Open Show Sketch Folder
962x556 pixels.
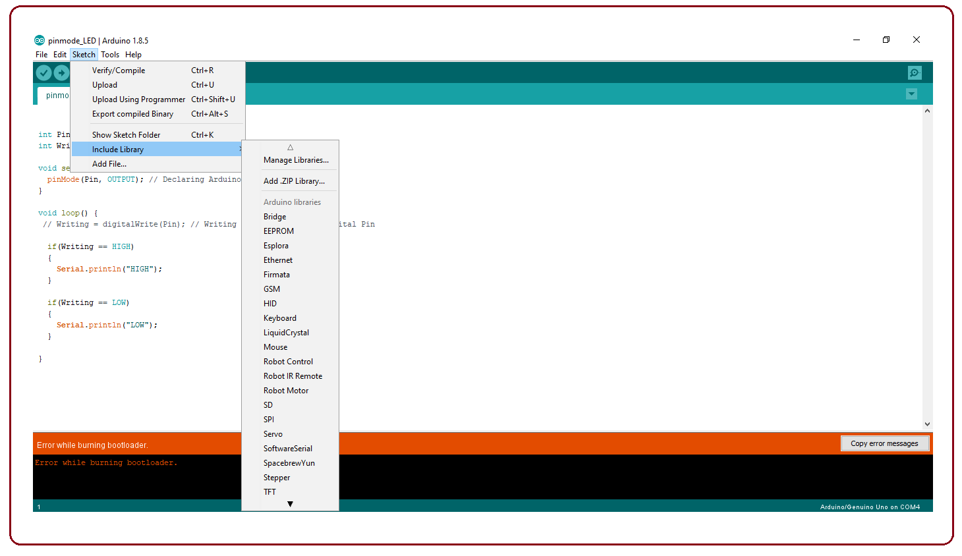(125, 134)
